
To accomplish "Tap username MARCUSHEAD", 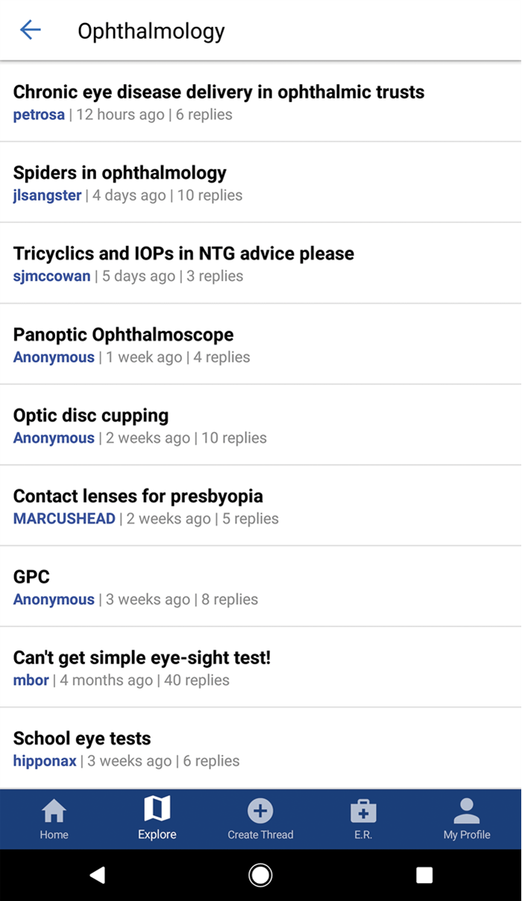I will [64, 518].
